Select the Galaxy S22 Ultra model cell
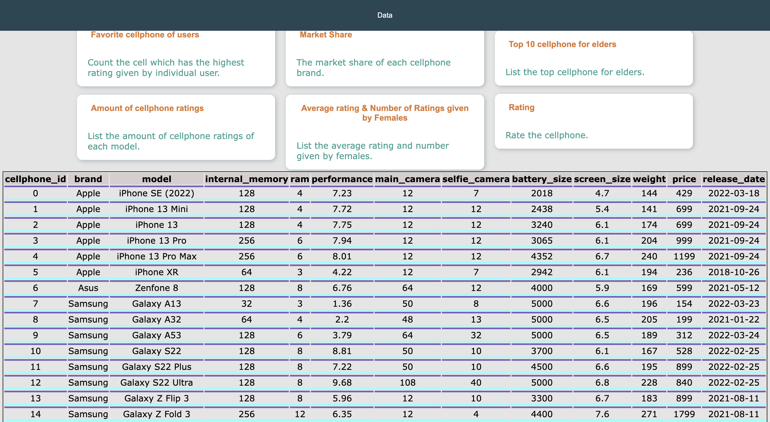The width and height of the screenshot is (770, 422). [x=156, y=382]
